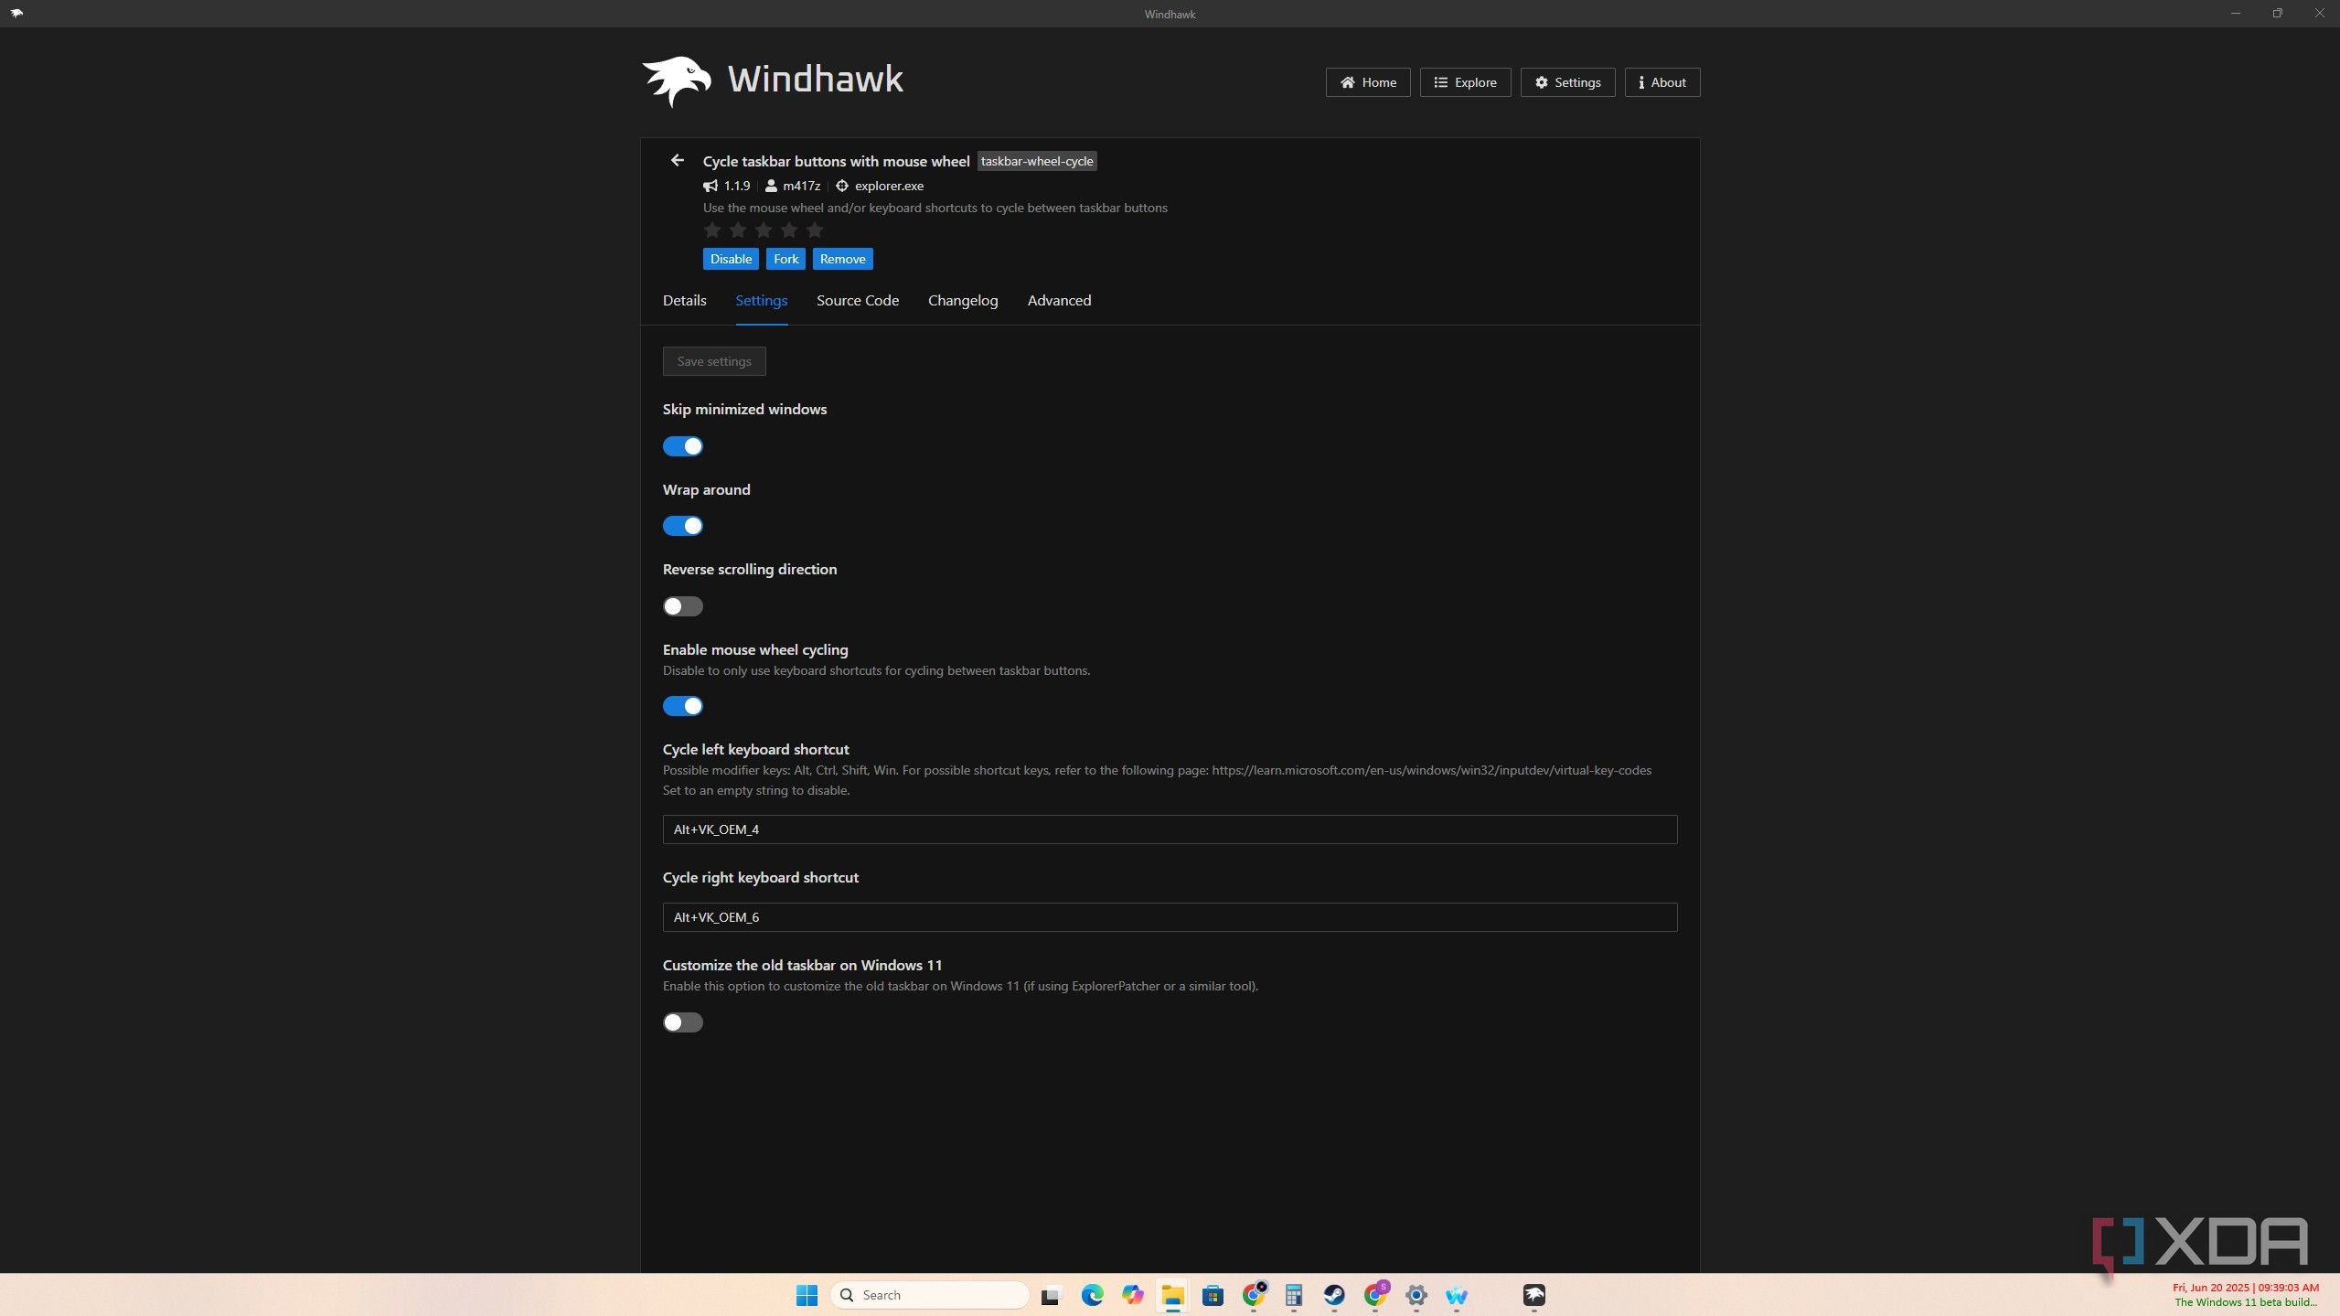
Task: Click the taskbar Search box
Action: pyautogui.click(x=929, y=1295)
